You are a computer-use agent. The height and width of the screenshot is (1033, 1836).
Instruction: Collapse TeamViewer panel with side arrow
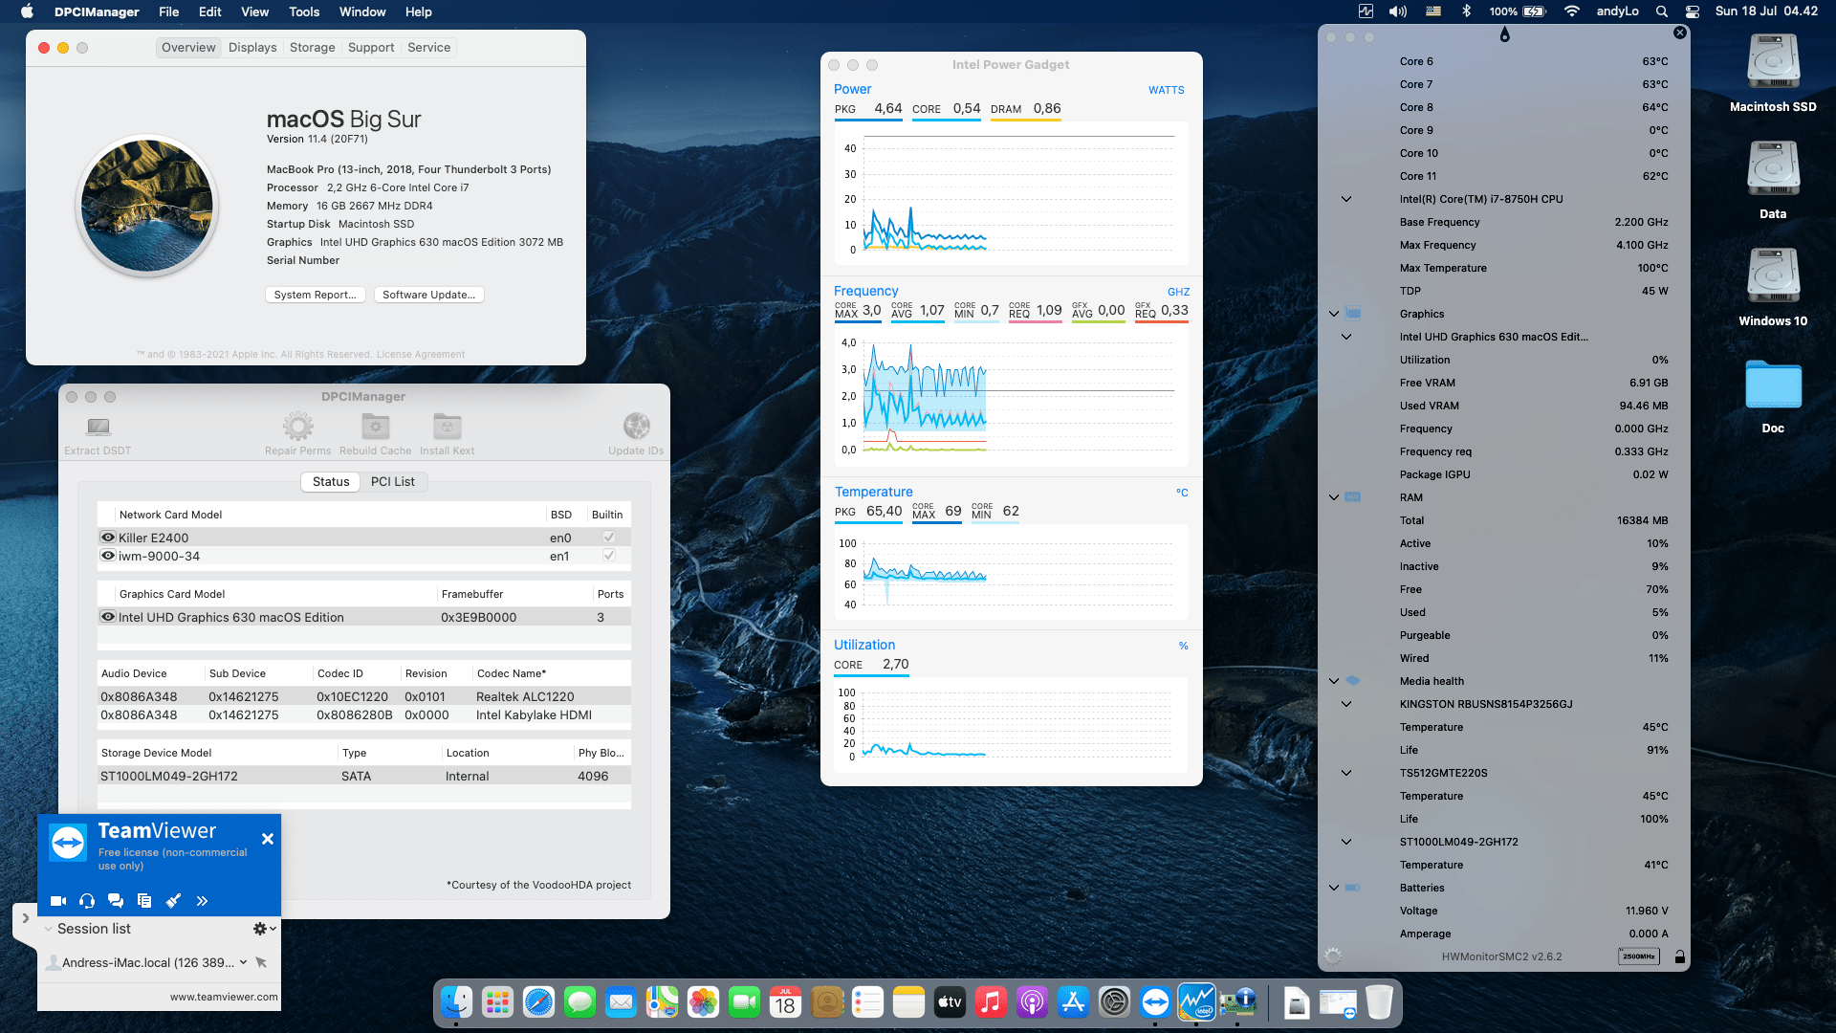tap(26, 918)
